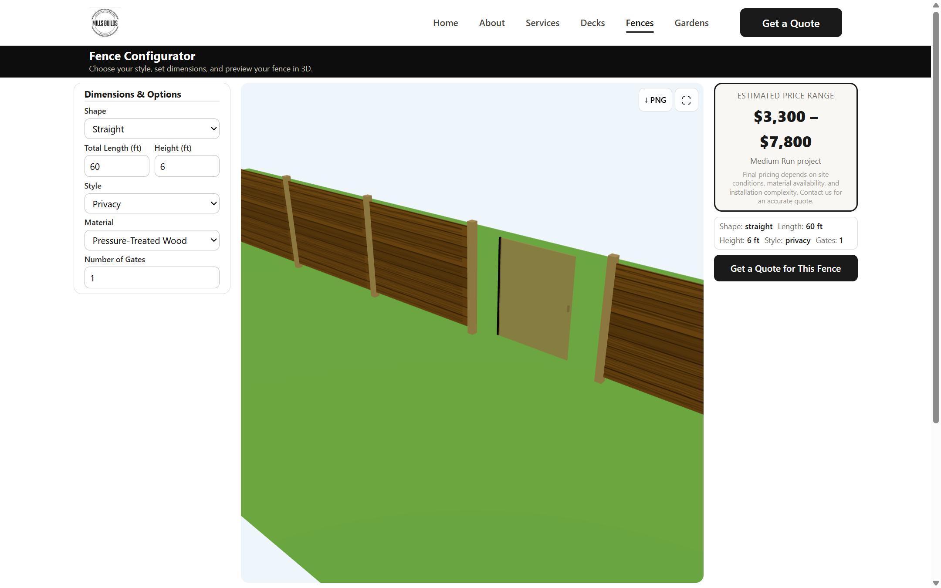This screenshot has width=941, height=588.
Task: Open the Style dropdown set to Privacy
Action: click(x=152, y=204)
